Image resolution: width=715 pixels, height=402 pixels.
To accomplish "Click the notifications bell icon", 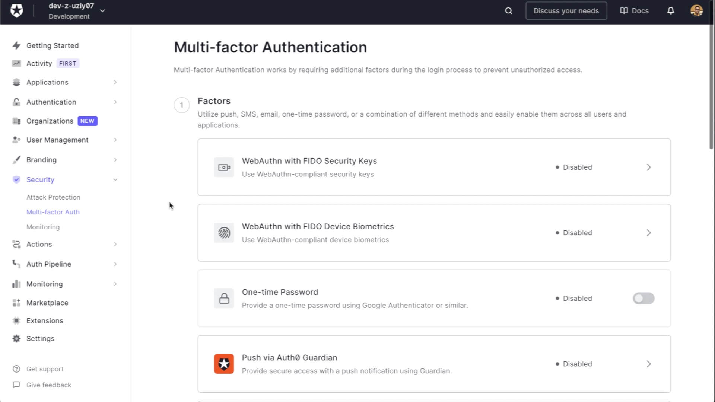I will pos(670,11).
